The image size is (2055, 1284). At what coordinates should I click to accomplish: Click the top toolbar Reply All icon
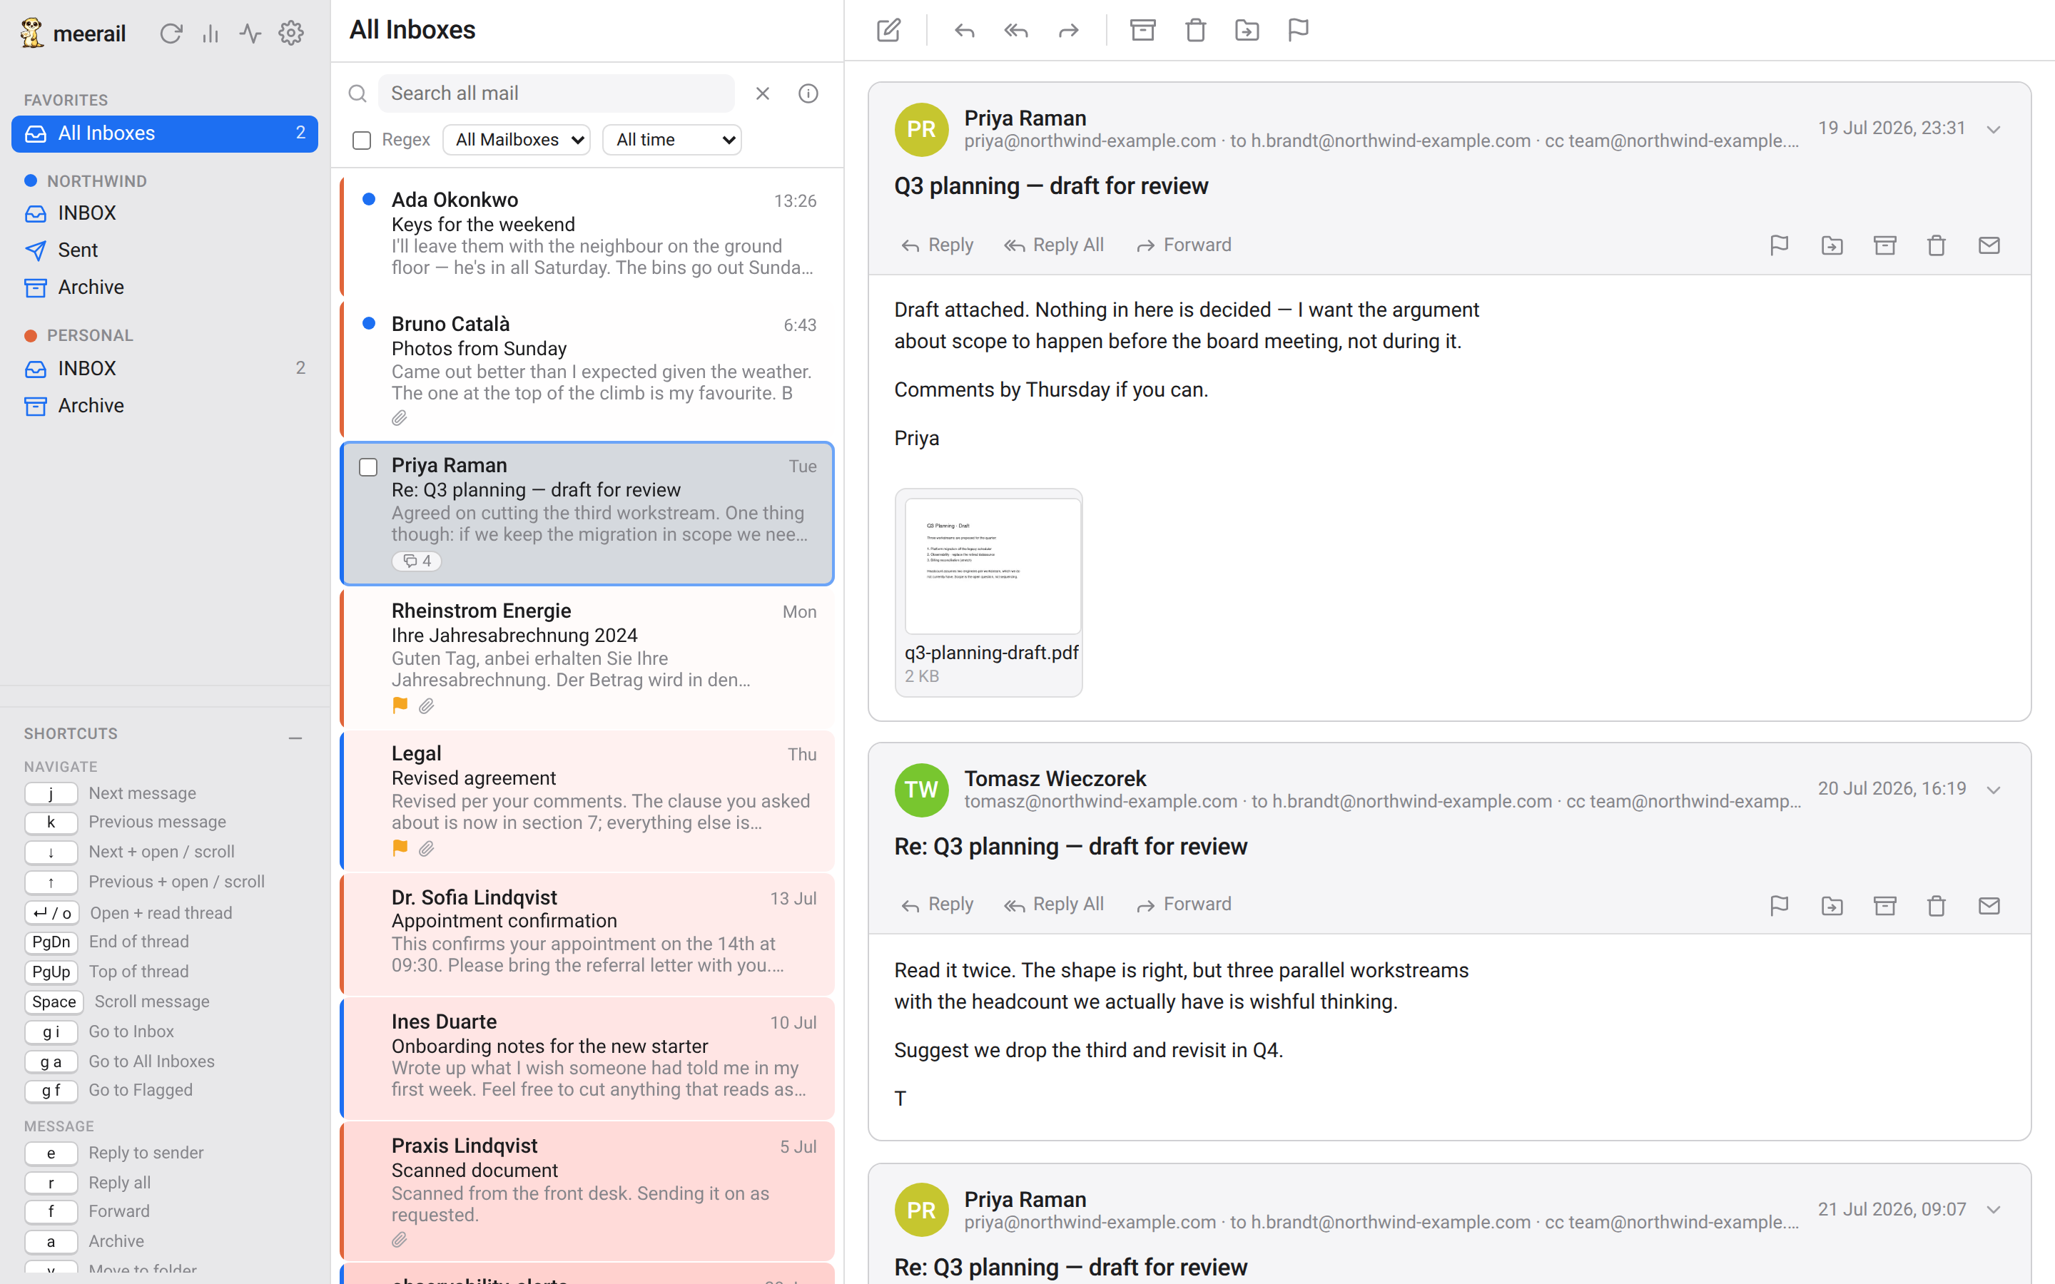click(1015, 31)
